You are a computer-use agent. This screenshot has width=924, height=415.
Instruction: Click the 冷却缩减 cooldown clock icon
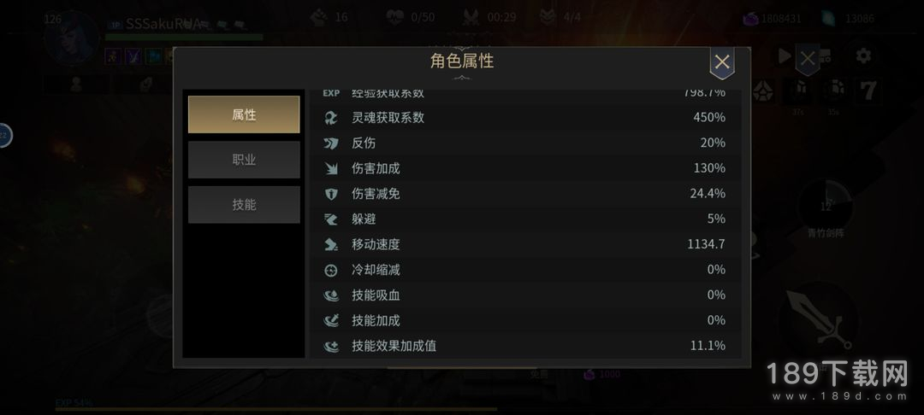pos(331,270)
